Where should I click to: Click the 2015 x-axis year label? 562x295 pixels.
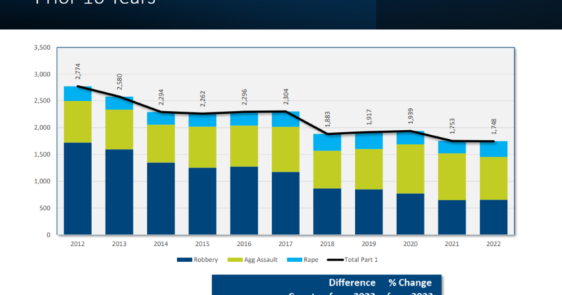(x=202, y=243)
